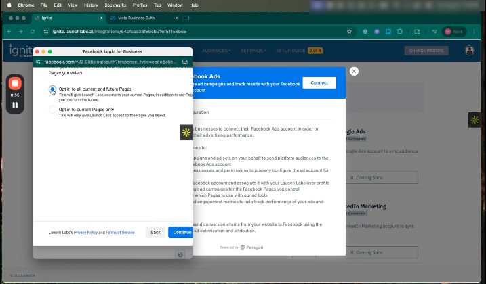Expand the Audiences dropdown in Ignite nav
The height and width of the screenshot is (284, 486).
[216, 51]
